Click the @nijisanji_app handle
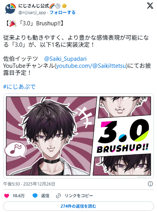The image size is (157, 212). [32, 13]
